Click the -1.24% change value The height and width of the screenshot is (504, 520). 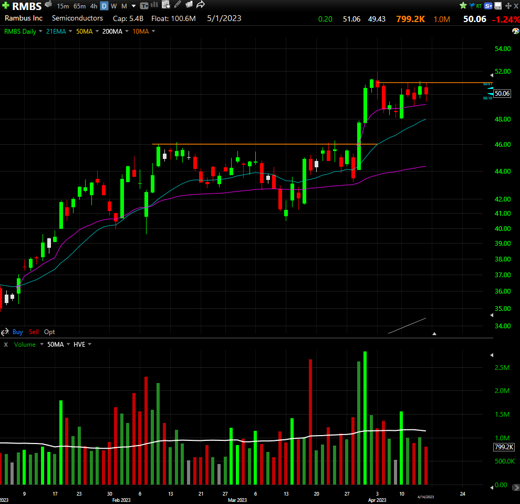tap(506, 19)
